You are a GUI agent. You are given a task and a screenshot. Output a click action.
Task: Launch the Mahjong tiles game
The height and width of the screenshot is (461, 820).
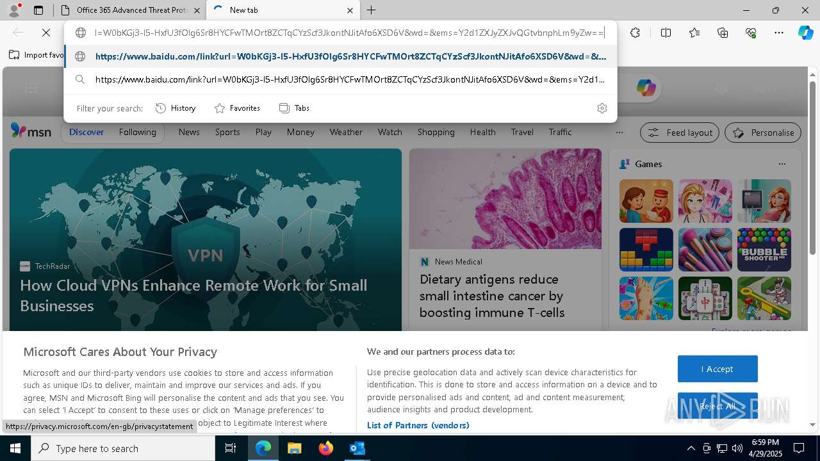point(705,298)
